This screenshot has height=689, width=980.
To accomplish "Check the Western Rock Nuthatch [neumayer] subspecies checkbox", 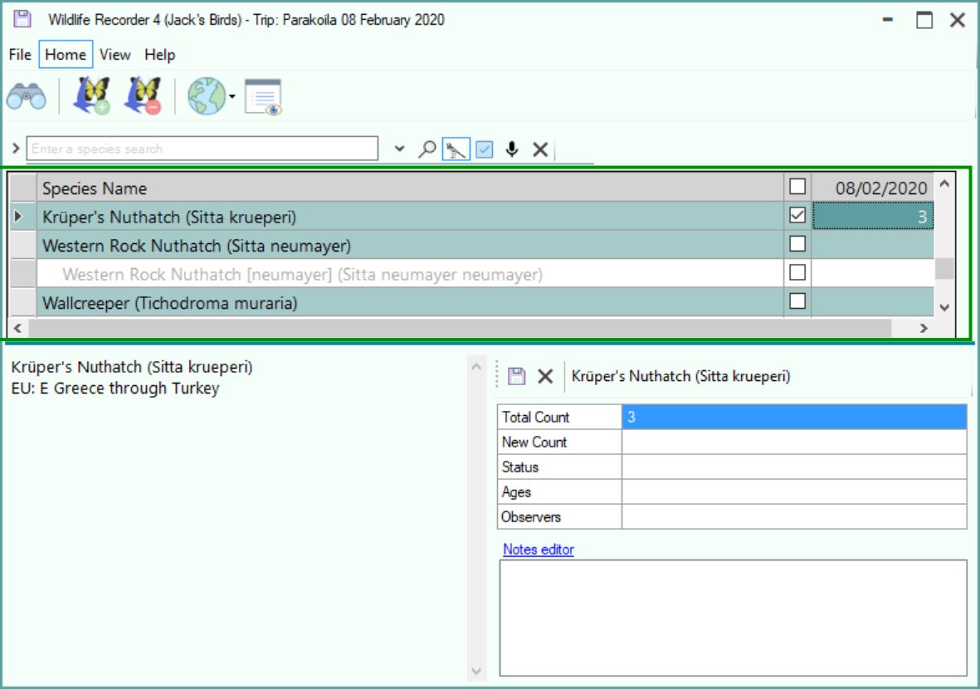I will [x=797, y=272].
